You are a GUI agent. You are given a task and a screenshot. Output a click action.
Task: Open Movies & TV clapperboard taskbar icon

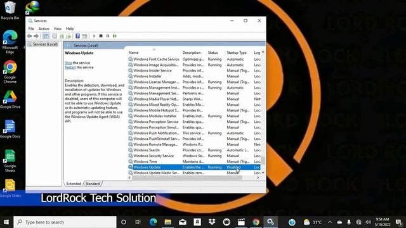point(241,222)
